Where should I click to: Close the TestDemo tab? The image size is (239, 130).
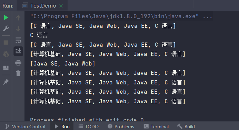pyautogui.click(x=61, y=6)
